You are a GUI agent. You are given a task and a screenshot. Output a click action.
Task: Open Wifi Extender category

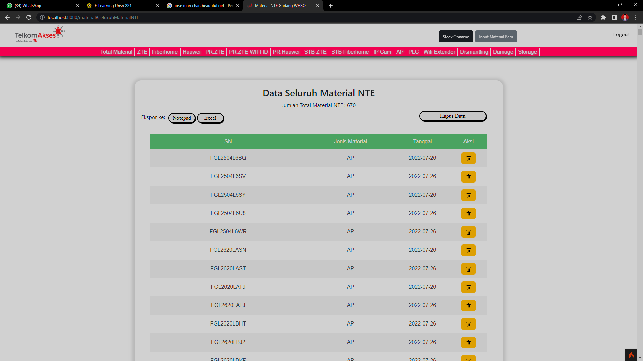point(439,52)
